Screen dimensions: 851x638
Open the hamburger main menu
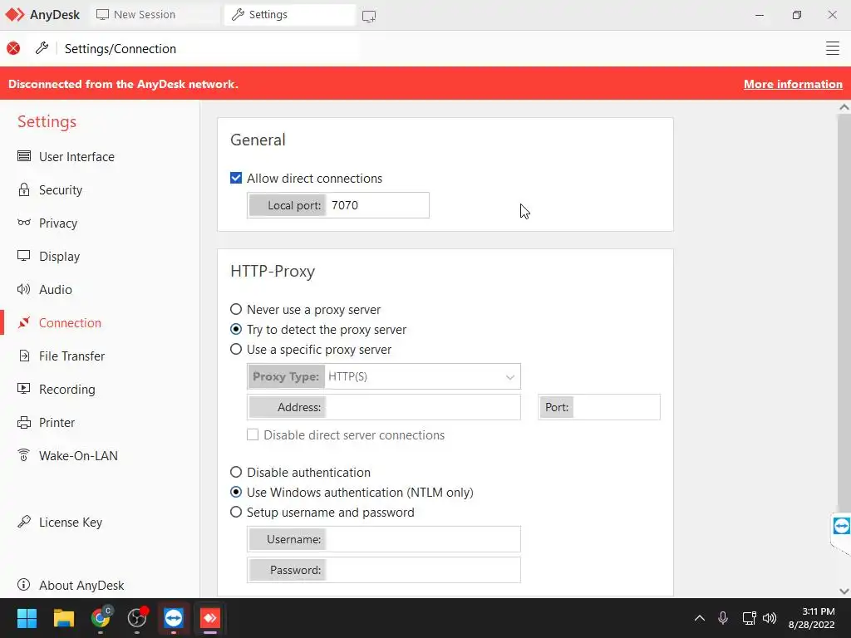point(832,48)
